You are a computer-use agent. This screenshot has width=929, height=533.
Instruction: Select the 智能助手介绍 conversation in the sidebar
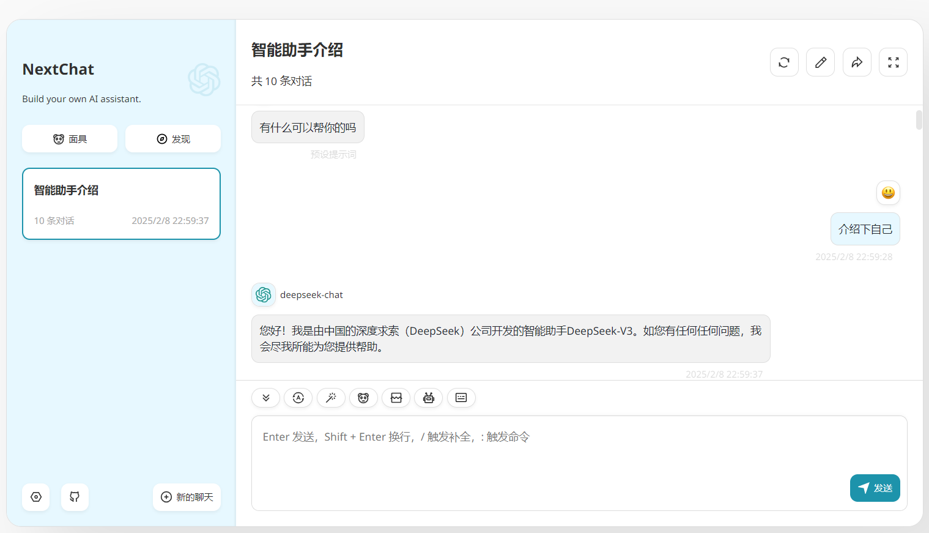pyautogui.click(x=121, y=204)
